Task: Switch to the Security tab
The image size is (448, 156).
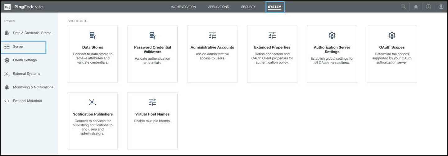Action: coord(248,7)
